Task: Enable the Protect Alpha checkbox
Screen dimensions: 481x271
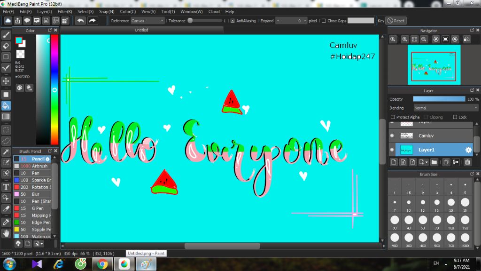Action: coord(393,117)
